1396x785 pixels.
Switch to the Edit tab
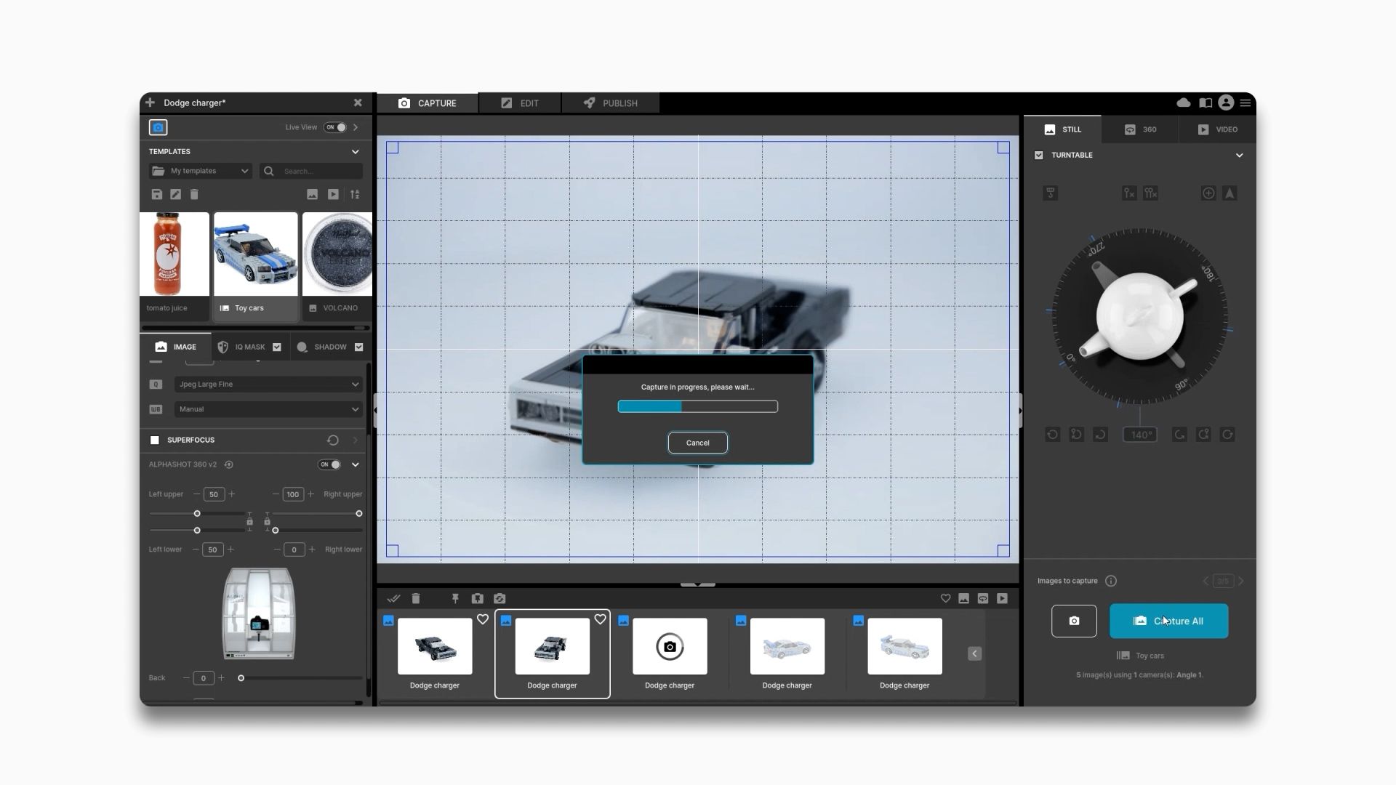click(520, 103)
